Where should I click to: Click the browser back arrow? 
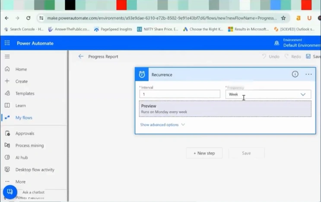click(7, 18)
